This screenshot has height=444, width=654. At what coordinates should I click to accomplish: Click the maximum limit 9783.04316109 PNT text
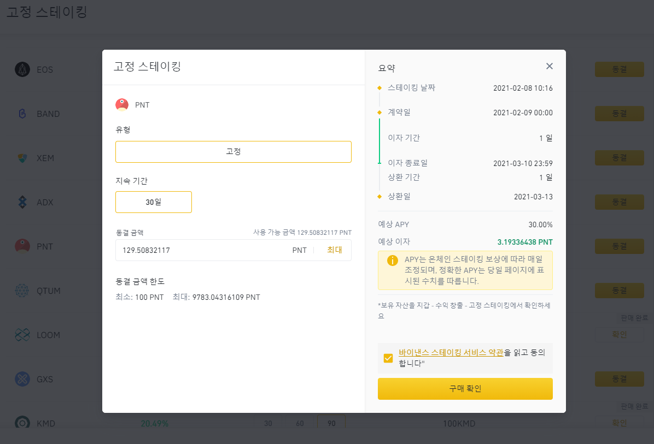pyautogui.click(x=226, y=298)
